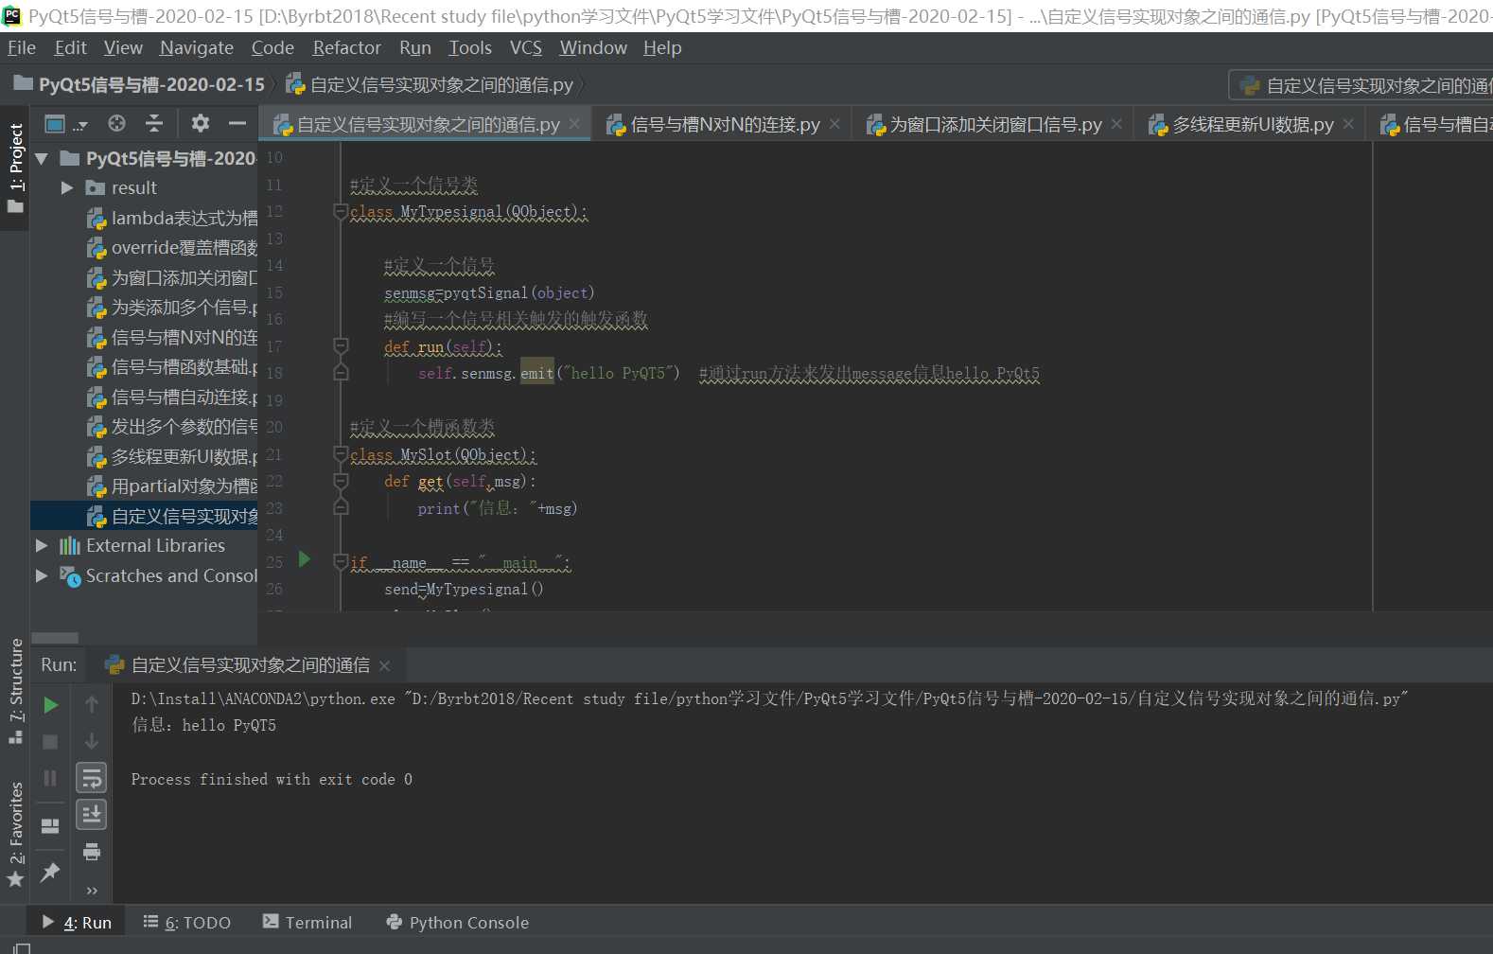Click the run gutter arrow at line 25
This screenshot has width=1493, height=954.
305,559
